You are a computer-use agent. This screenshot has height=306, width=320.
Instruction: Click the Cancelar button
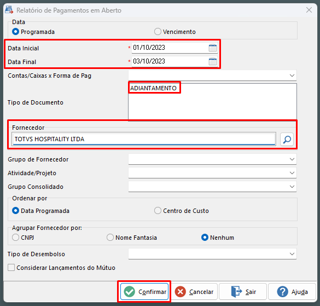point(194,292)
